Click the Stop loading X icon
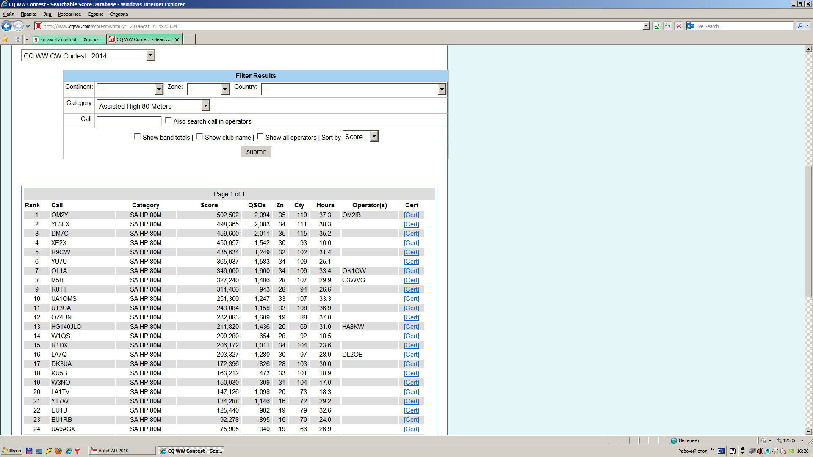 [679, 26]
